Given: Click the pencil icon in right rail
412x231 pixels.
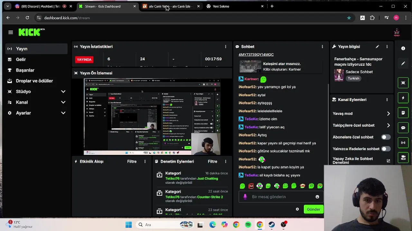Looking at the screenshot, I should pyautogui.click(x=403, y=64).
